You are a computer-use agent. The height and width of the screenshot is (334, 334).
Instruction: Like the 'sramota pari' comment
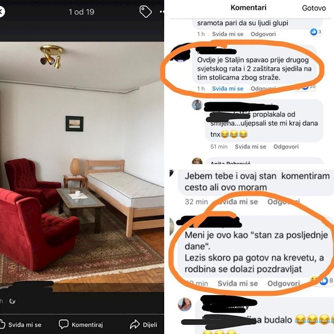pos(228,34)
